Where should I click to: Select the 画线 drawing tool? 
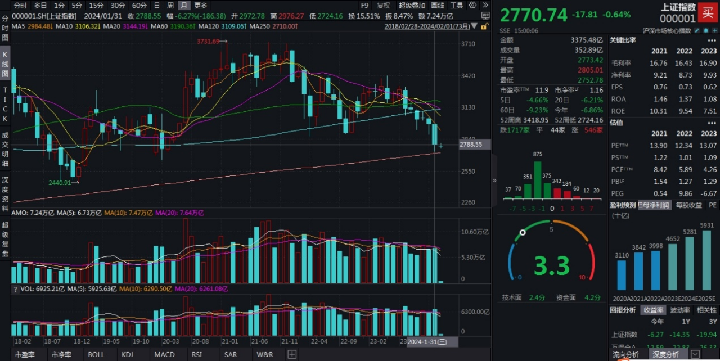(x=439, y=5)
